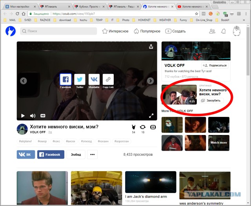The width and height of the screenshot is (251, 206).
Task: Open the MAIL bookmark folder
Action: point(10,20)
